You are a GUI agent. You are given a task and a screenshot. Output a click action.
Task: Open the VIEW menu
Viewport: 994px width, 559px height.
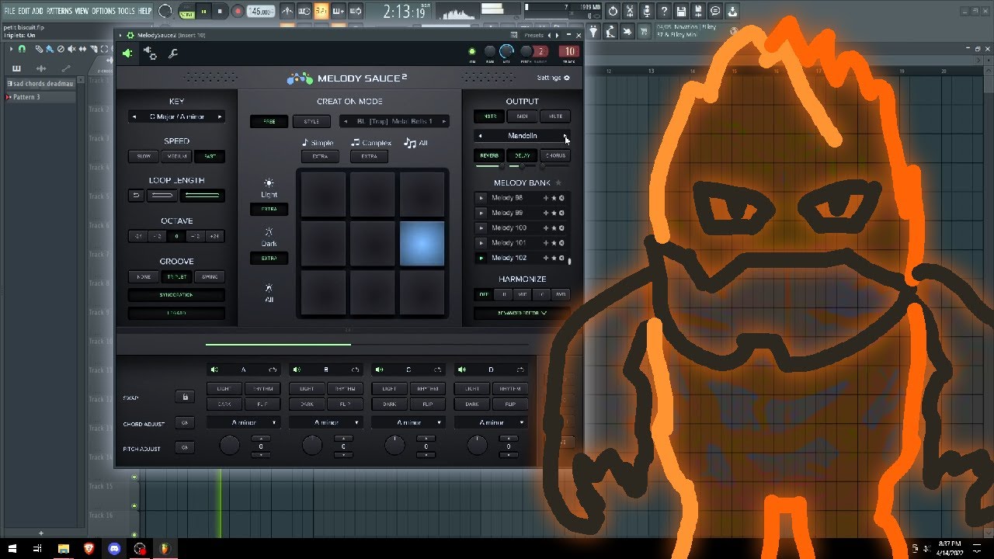coord(82,11)
